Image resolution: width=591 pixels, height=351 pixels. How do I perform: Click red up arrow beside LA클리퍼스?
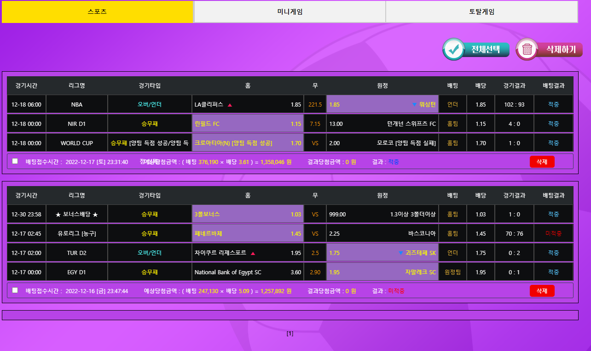click(230, 105)
